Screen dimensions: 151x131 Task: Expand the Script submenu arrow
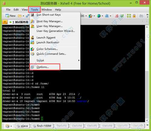point(79,60)
